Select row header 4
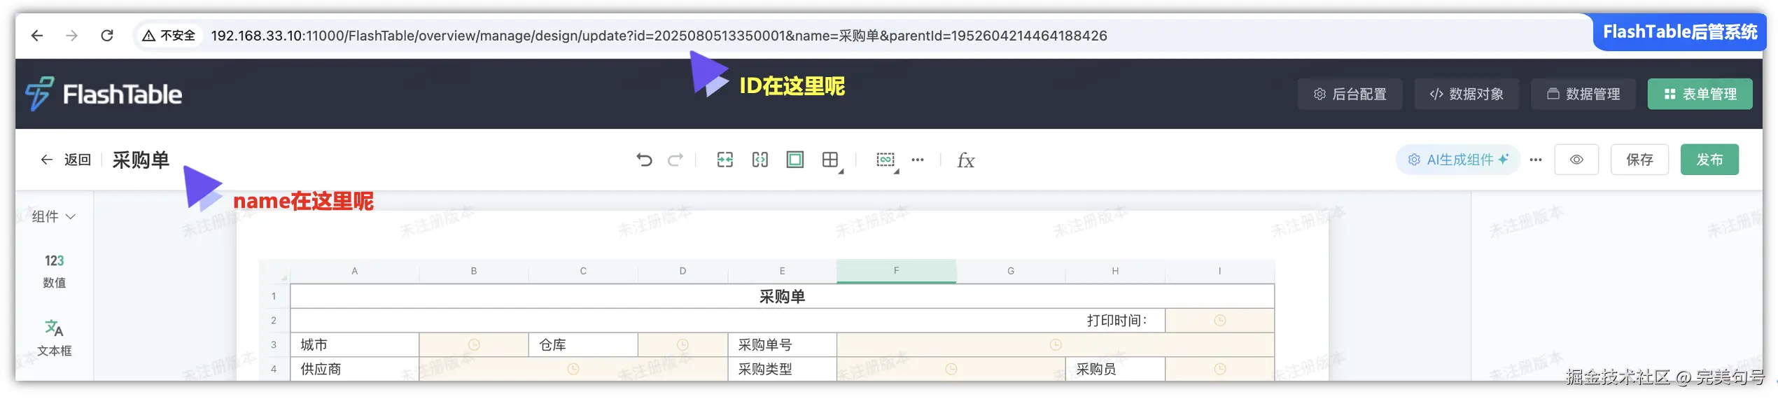This screenshot has height=399, width=1778. pos(274,369)
